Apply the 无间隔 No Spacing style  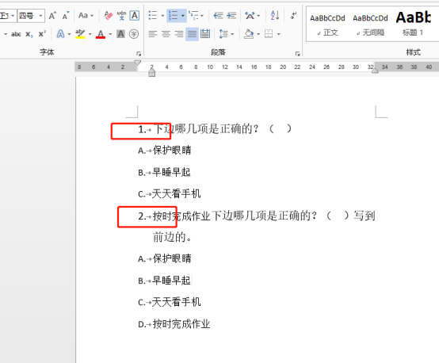[370, 25]
